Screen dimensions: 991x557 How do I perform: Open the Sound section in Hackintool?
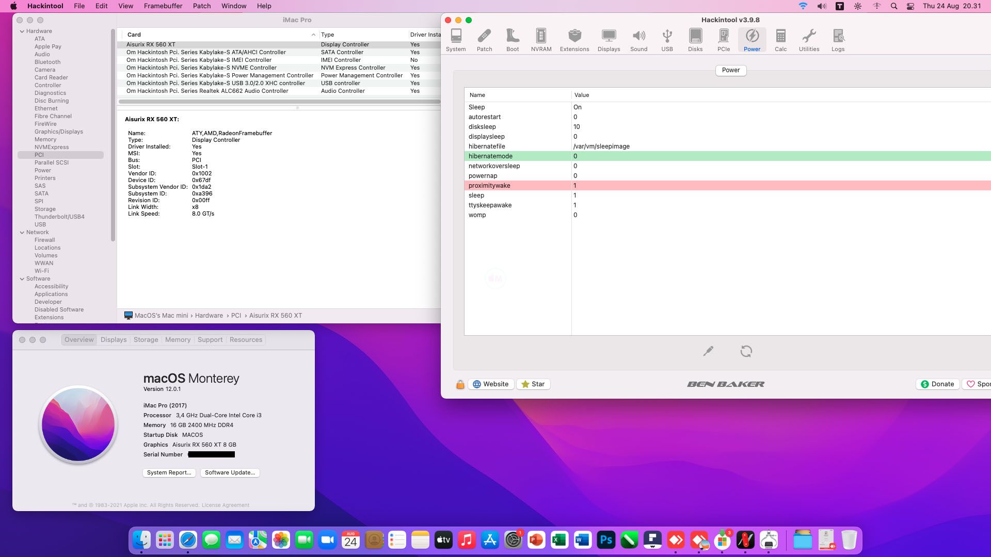[638, 40]
